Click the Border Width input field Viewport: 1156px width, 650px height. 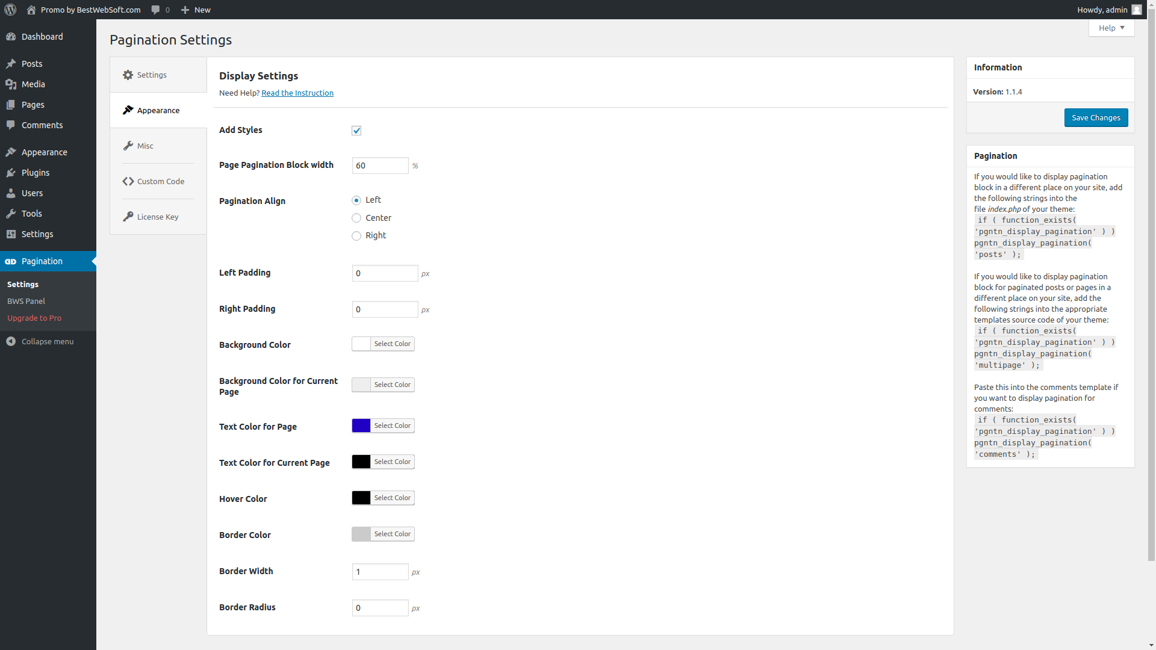click(x=381, y=572)
